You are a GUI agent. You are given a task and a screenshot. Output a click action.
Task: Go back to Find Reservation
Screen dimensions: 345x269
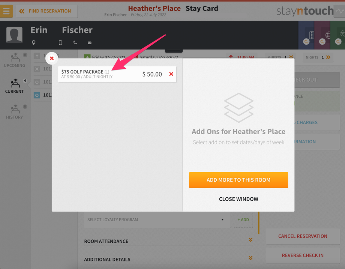[46, 11]
